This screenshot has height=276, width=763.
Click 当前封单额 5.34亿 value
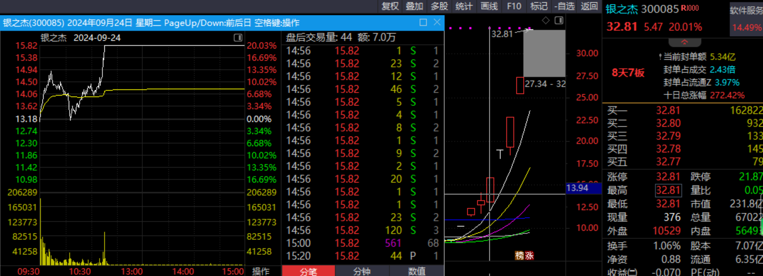723,57
